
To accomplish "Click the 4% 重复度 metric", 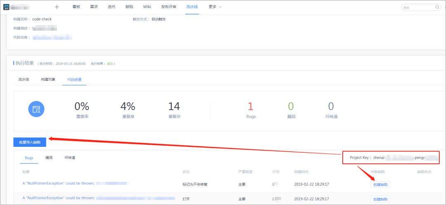I will click(x=128, y=111).
